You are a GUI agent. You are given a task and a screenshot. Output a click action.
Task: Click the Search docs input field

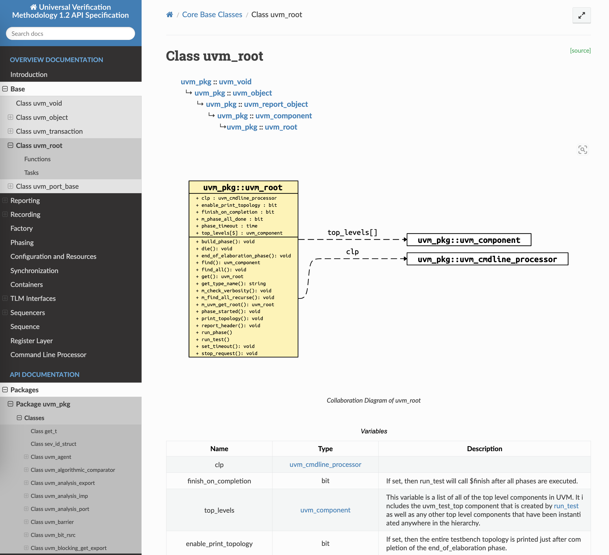pyautogui.click(x=70, y=33)
